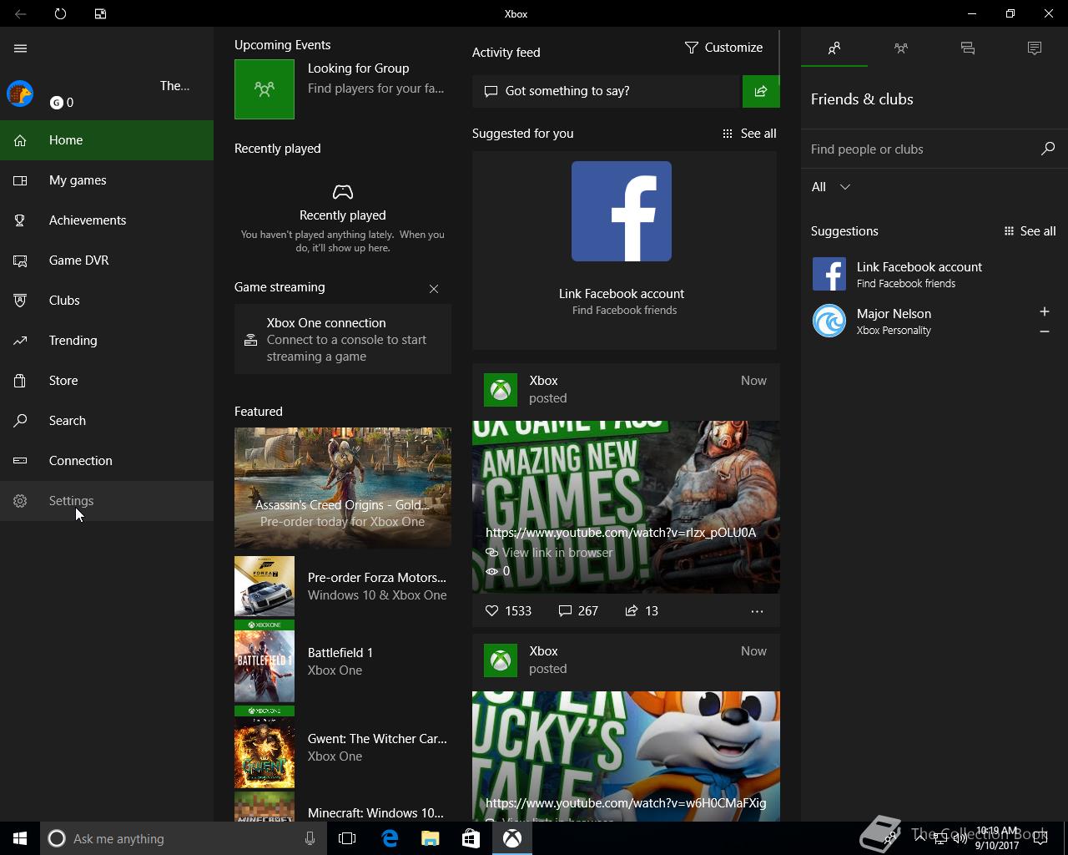Open Minecraft: Windows 10 featured item
The height and width of the screenshot is (855, 1068).
pos(343,808)
